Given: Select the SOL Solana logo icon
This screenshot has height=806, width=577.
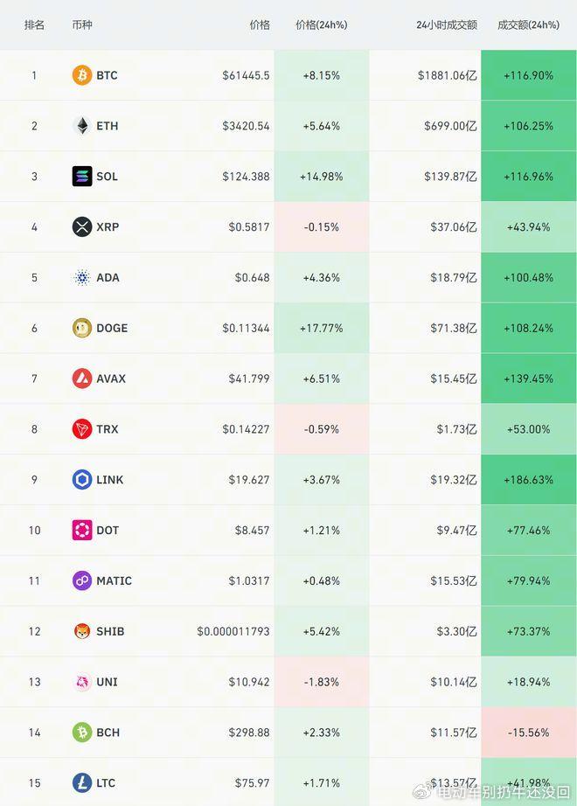Looking at the screenshot, I should (x=82, y=177).
